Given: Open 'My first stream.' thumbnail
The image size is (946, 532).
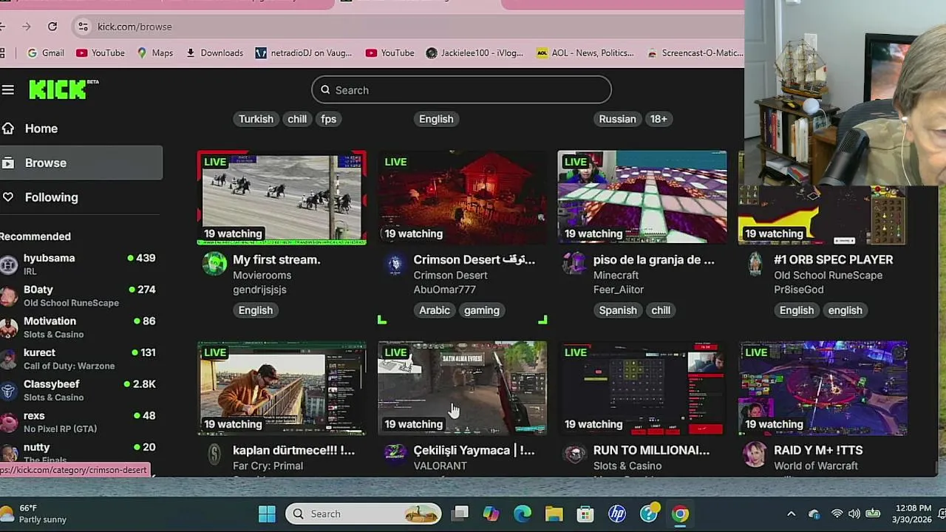Looking at the screenshot, I should tap(282, 197).
